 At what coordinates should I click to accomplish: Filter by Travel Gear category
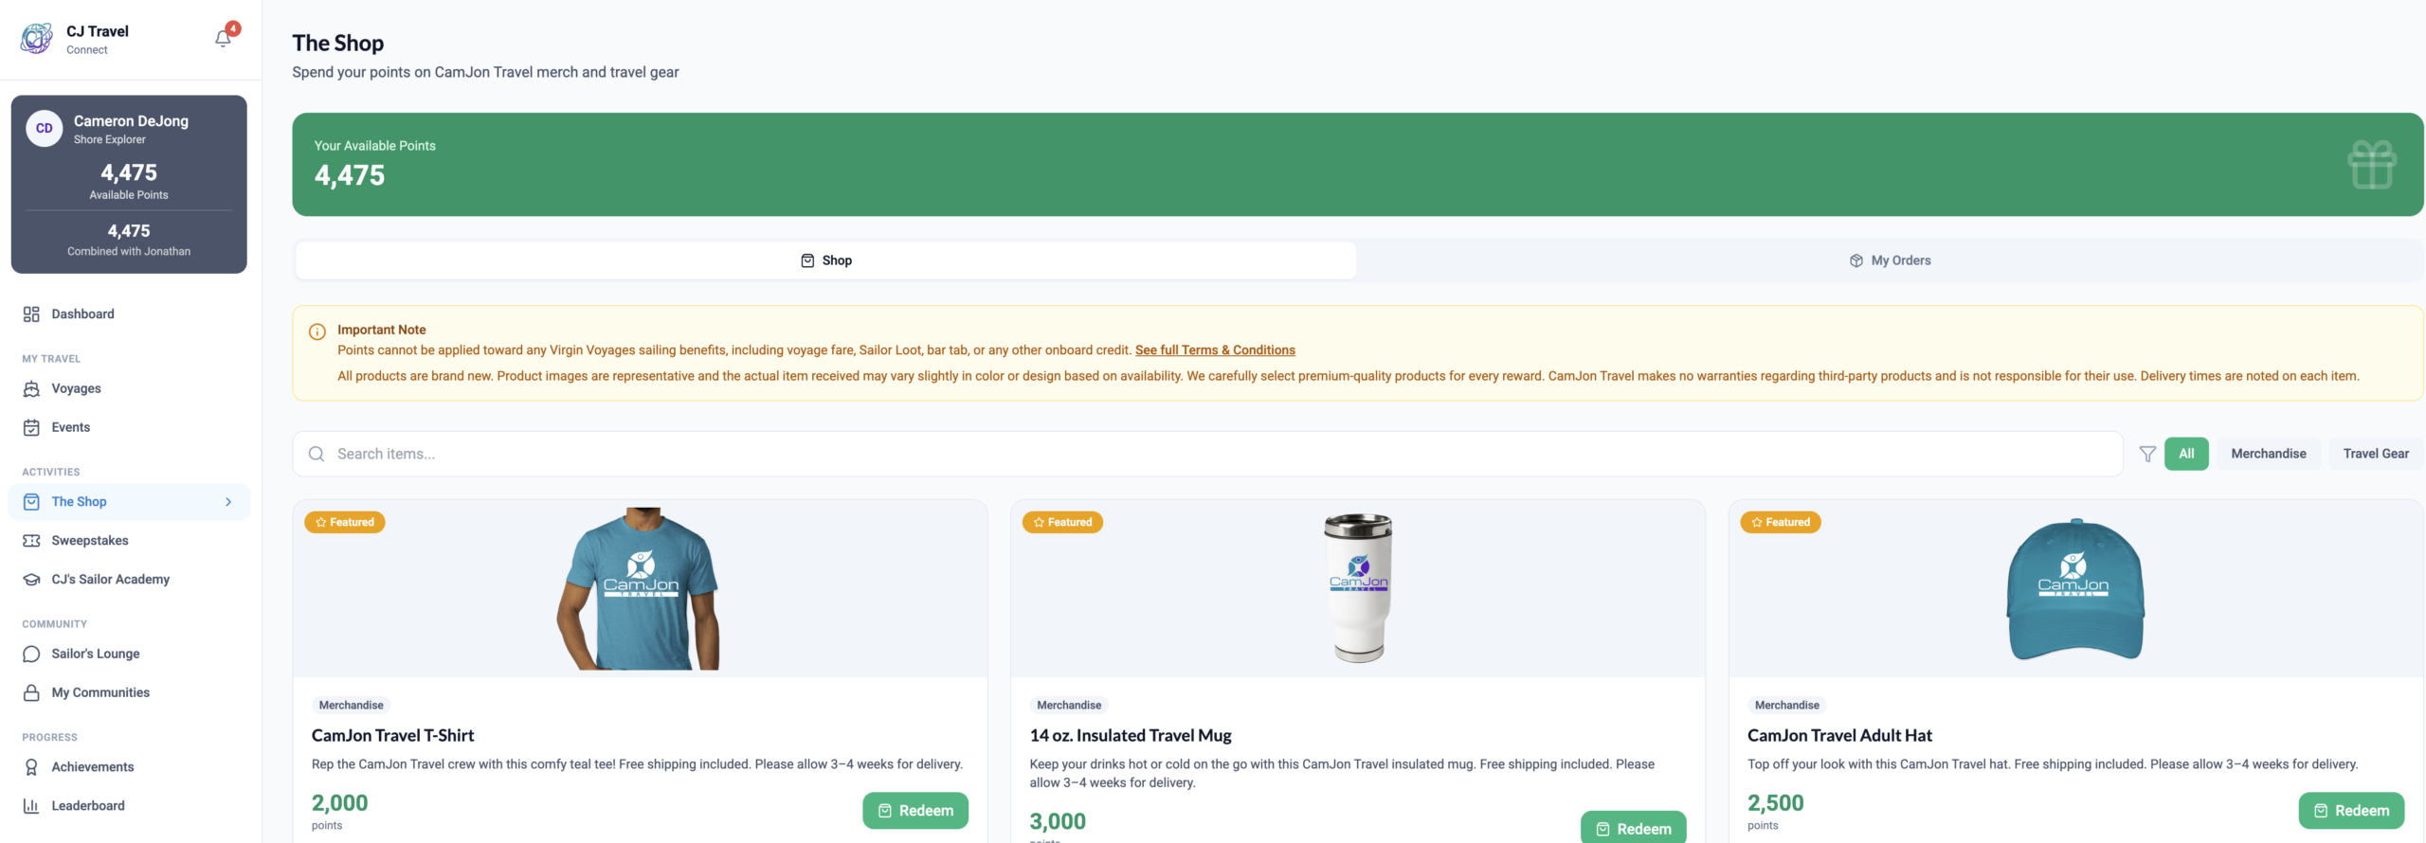[x=2376, y=454]
